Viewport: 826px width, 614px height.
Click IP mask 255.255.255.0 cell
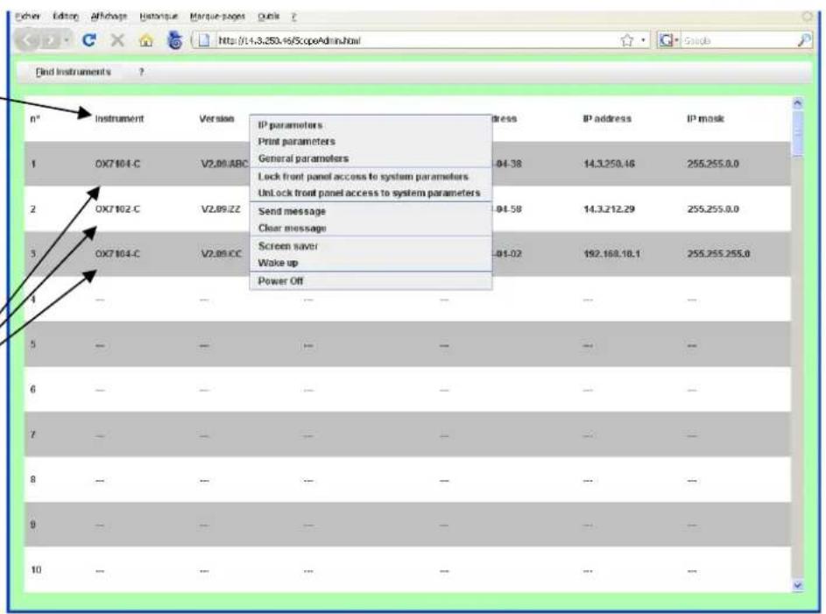click(x=718, y=254)
